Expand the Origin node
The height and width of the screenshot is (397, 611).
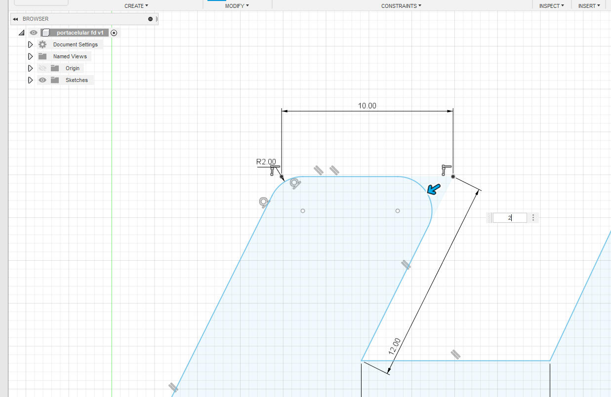coord(30,68)
